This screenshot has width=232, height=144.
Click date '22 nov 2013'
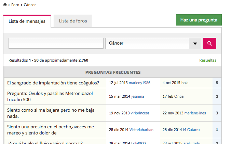click(173, 113)
